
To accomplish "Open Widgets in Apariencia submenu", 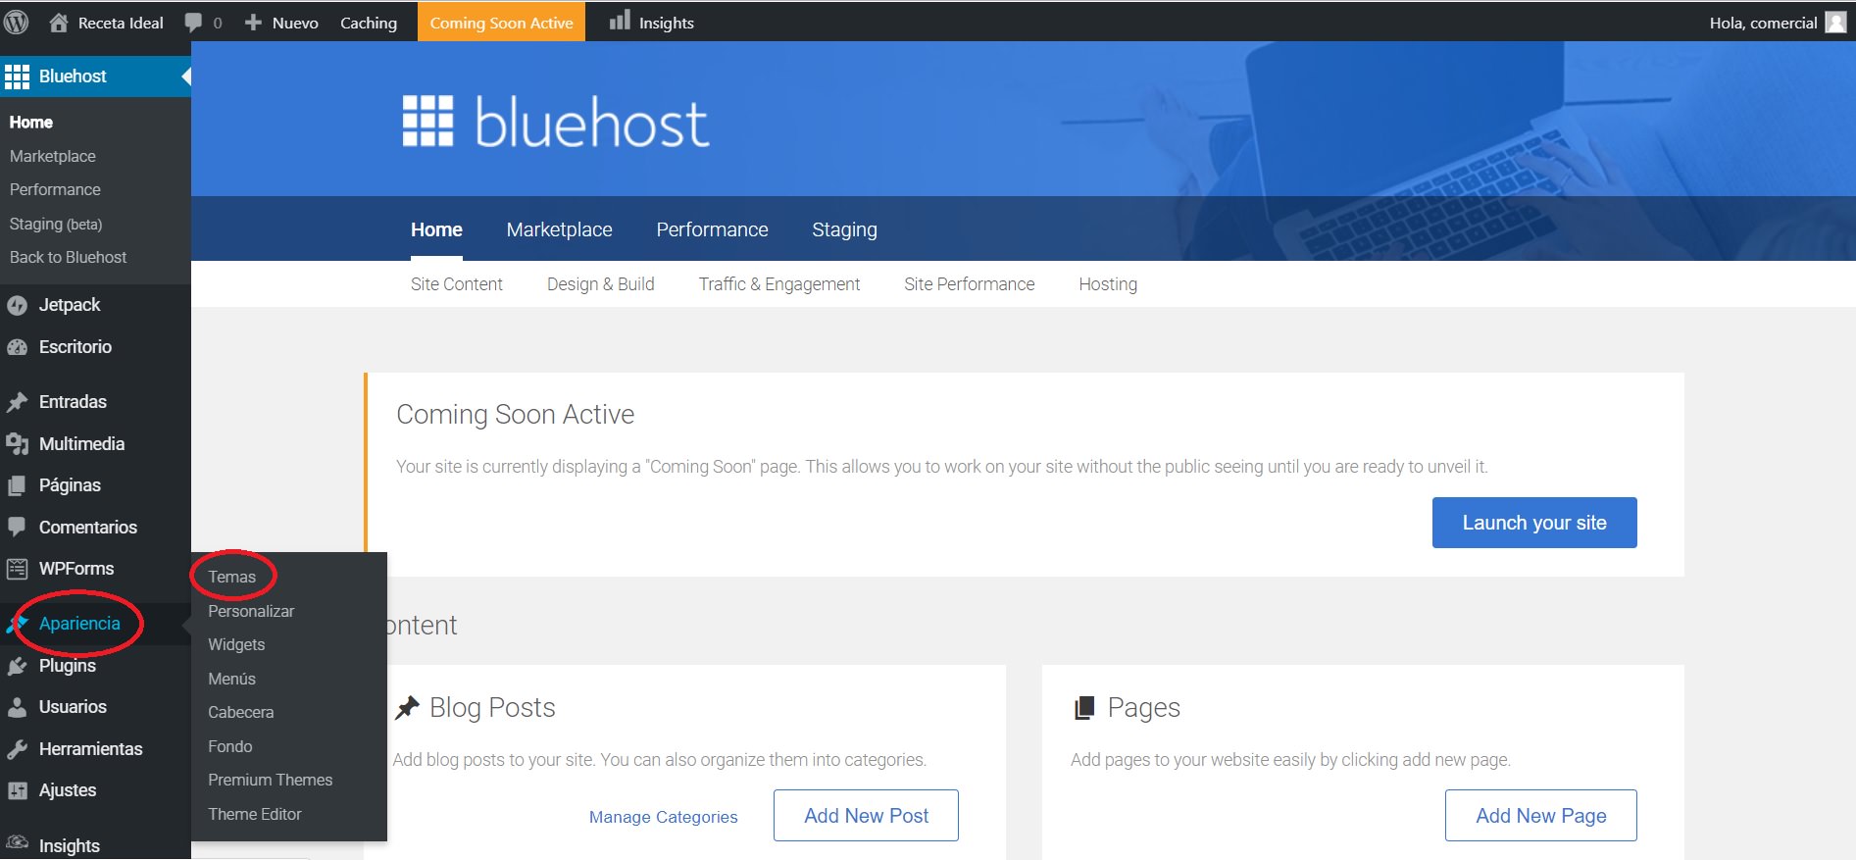I will pyautogui.click(x=236, y=644).
